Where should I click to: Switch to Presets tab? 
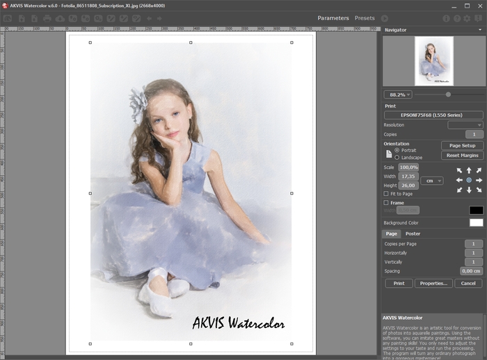click(x=365, y=18)
